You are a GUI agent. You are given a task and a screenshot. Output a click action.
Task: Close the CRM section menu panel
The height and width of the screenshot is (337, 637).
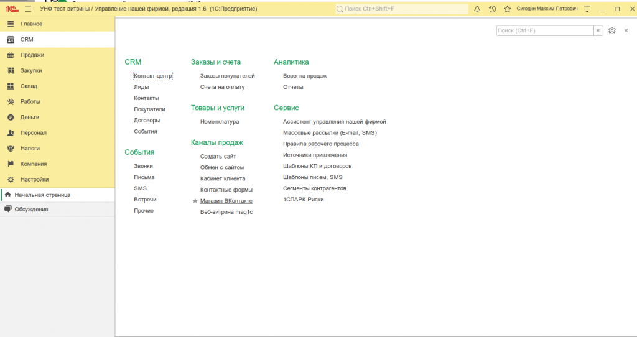point(626,30)
